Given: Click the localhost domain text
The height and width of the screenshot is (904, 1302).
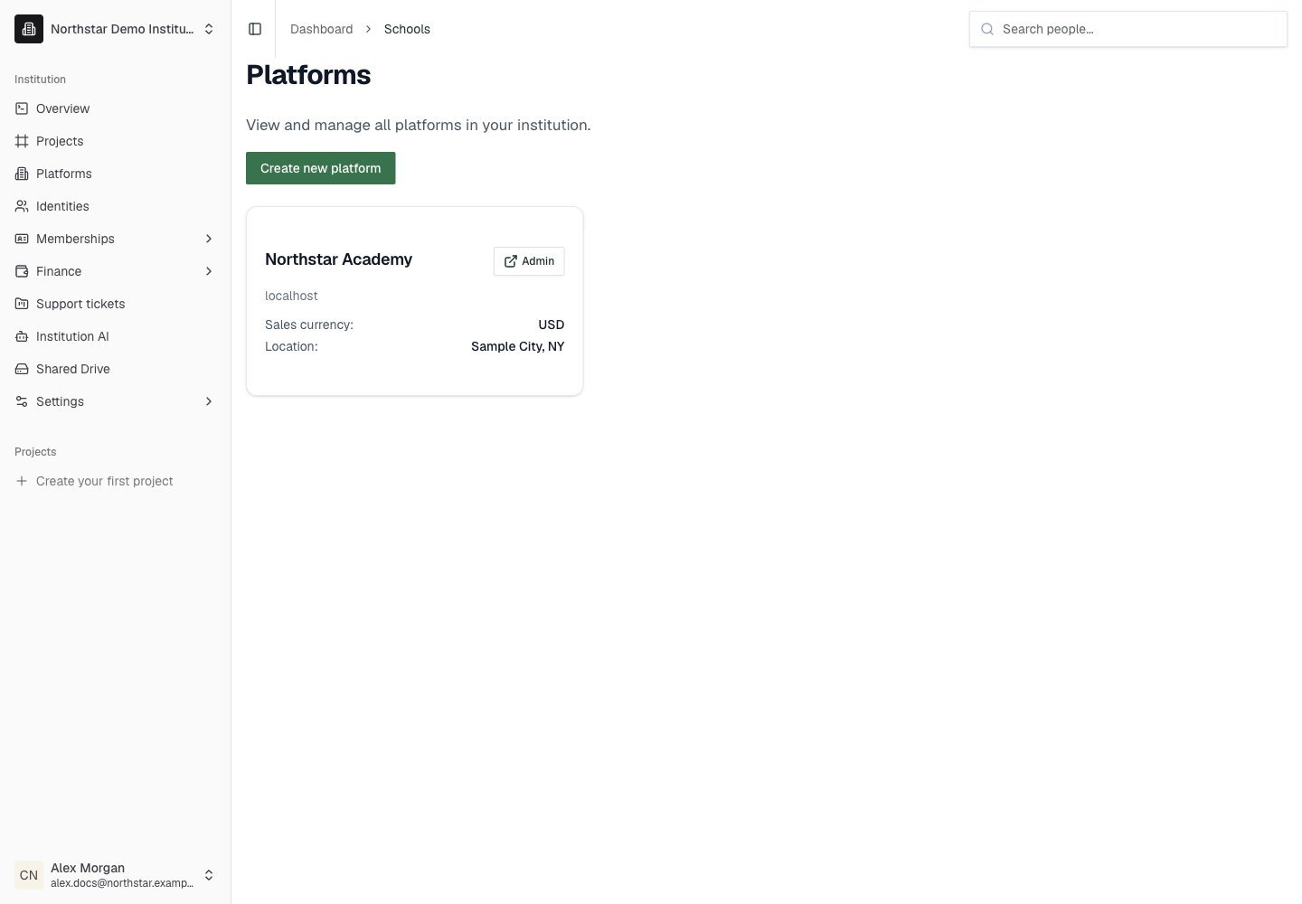Looking at the screenshot, I should pyautogui.click(x=291, y=296).
